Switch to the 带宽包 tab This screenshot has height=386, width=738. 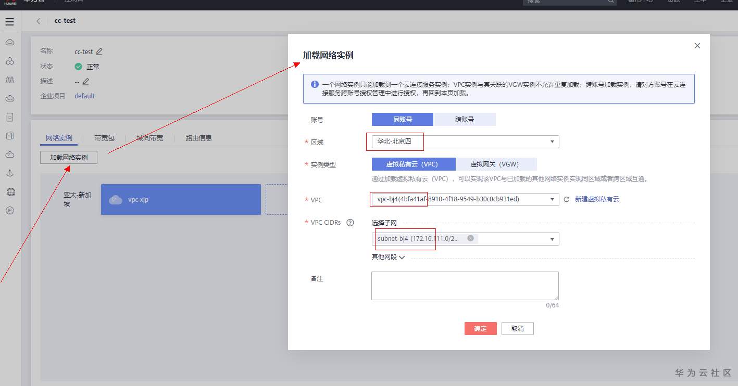click(104, 138)
